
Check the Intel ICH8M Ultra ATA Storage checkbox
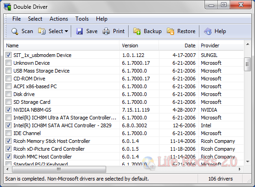8,118
